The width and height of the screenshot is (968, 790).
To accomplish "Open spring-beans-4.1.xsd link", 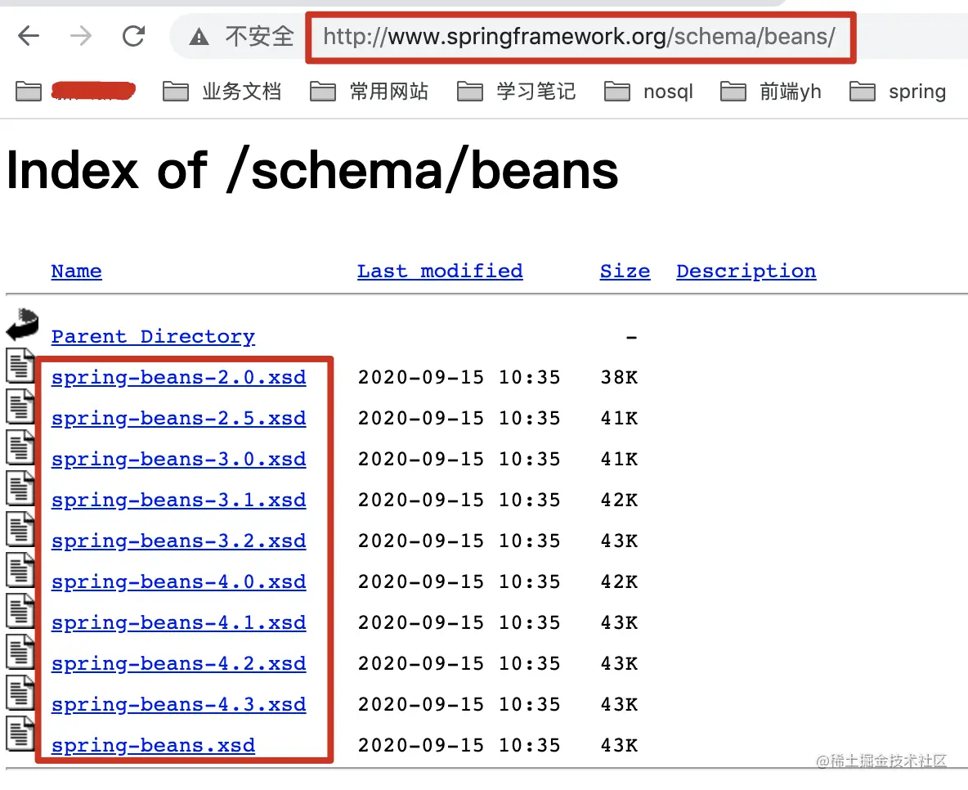I will pos(178,622).
